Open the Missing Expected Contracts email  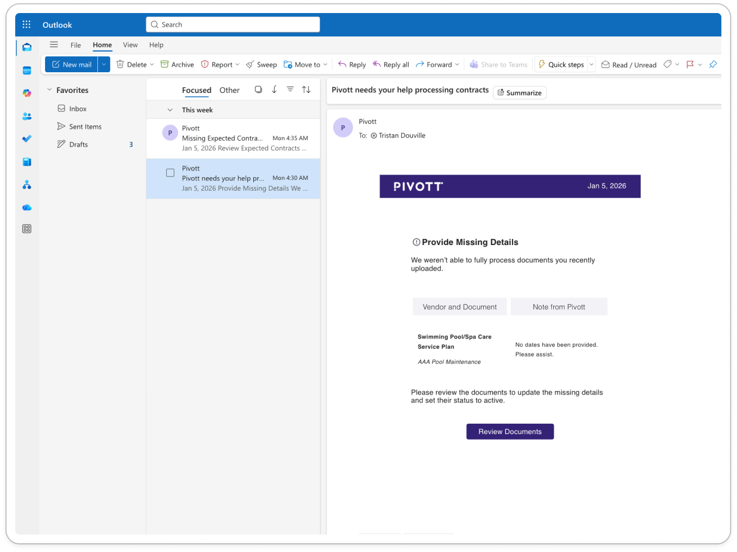[233, 138]
